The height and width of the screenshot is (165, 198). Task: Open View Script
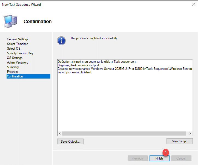[x=179, y=141]
